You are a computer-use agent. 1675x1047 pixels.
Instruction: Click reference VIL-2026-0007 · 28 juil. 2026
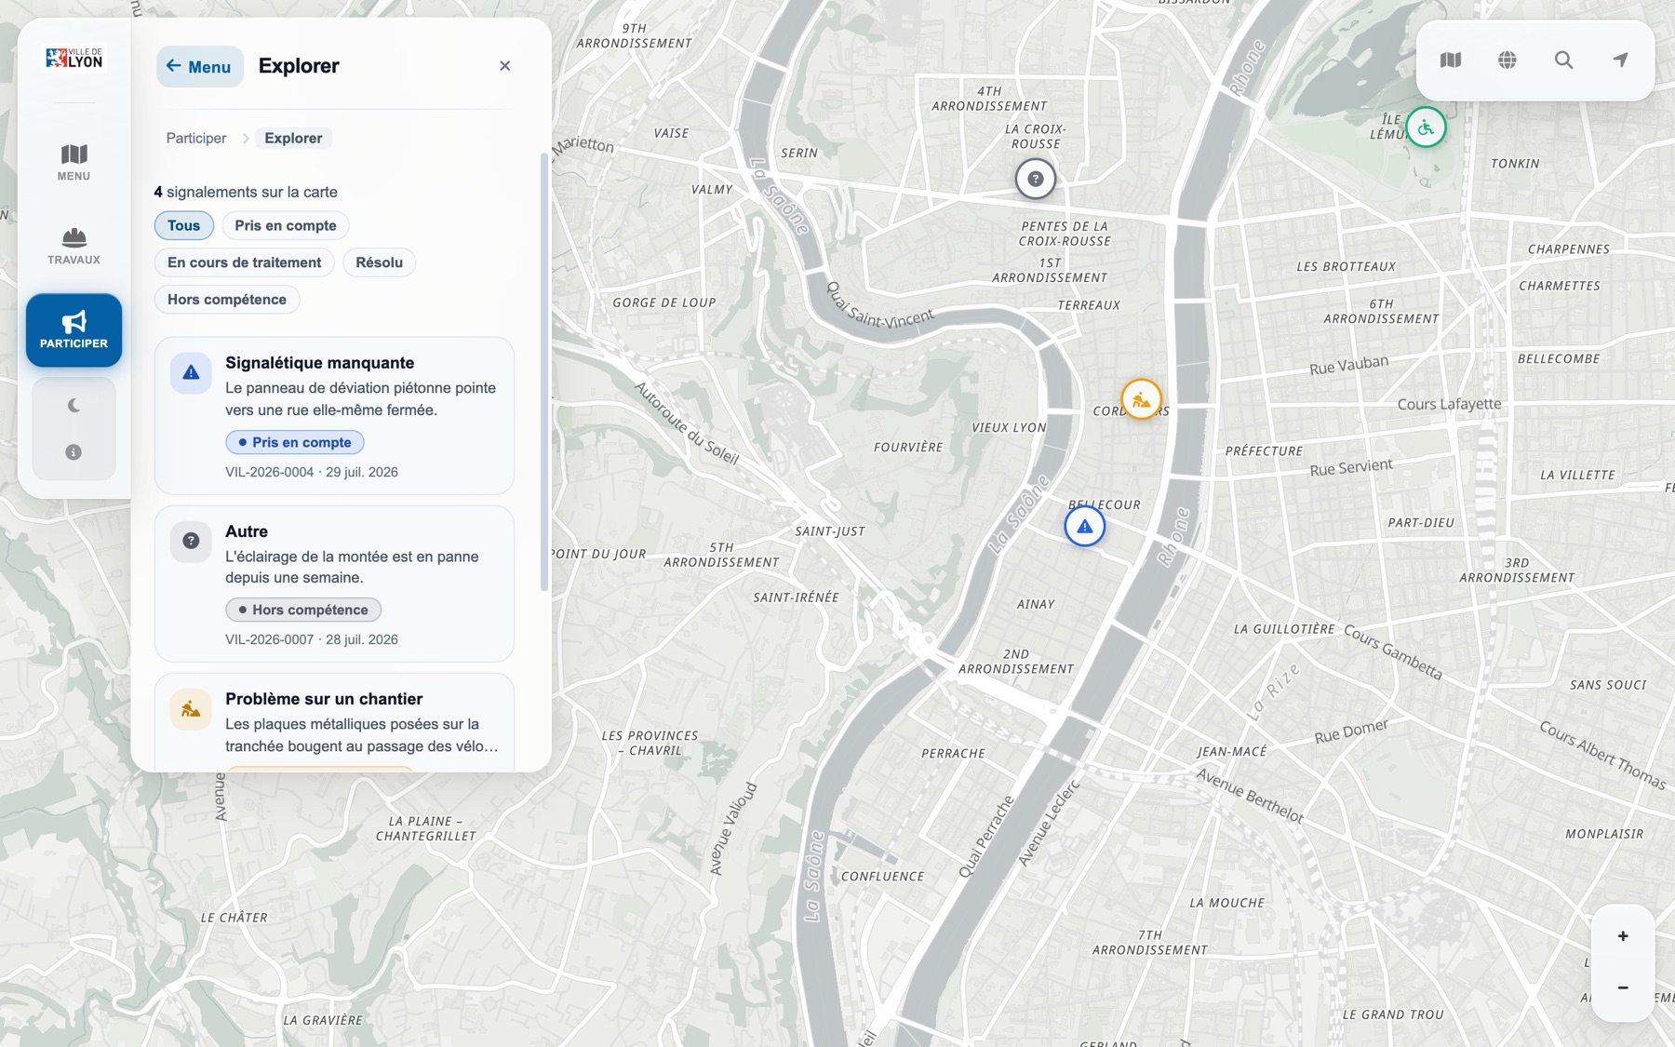312,639
